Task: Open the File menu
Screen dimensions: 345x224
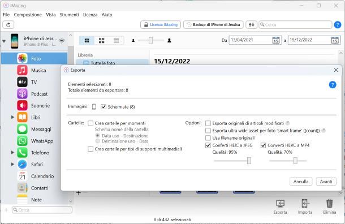Action: (x=6, y=15)
